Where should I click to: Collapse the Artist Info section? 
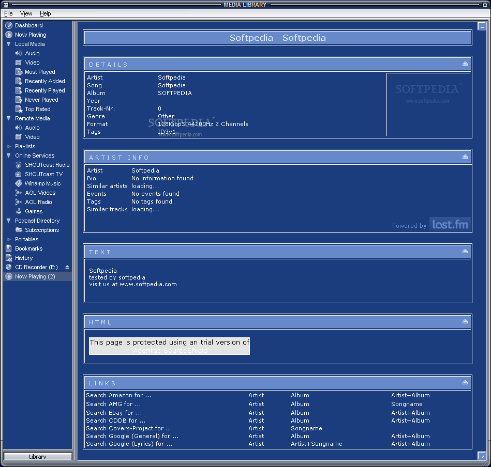tap(465, 157)
